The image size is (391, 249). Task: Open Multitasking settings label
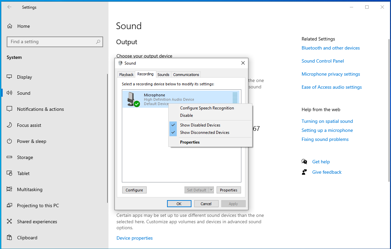30,189
